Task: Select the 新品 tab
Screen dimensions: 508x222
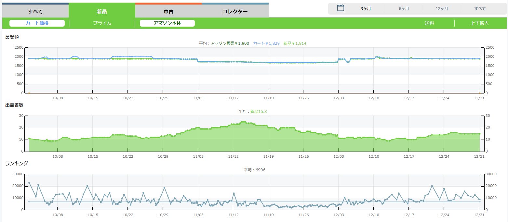Action: 102,11
